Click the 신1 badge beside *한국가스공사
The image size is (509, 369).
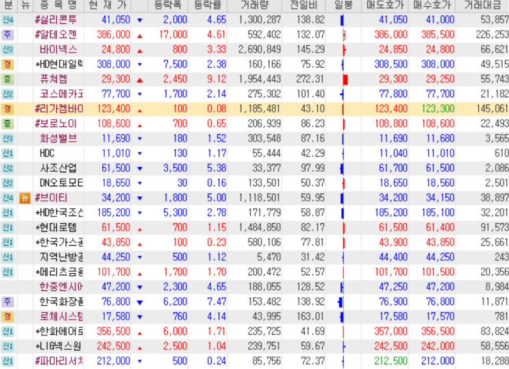(x=8, y=243)
